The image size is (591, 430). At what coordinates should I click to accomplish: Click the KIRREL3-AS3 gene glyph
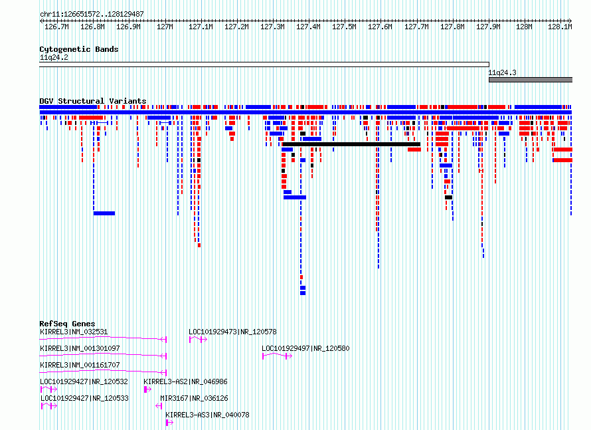tap(169, 423)
